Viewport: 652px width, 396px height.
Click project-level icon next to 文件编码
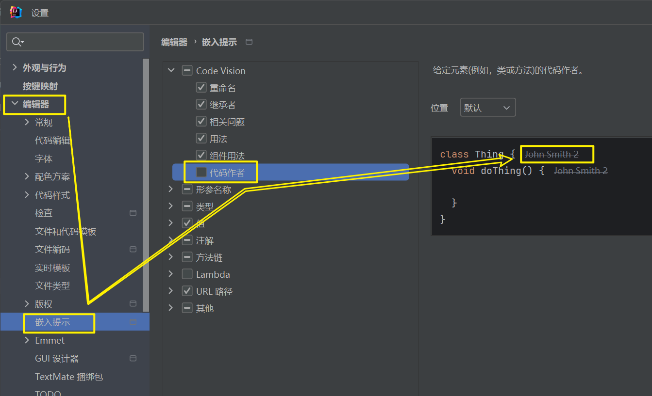pos(133,249)
